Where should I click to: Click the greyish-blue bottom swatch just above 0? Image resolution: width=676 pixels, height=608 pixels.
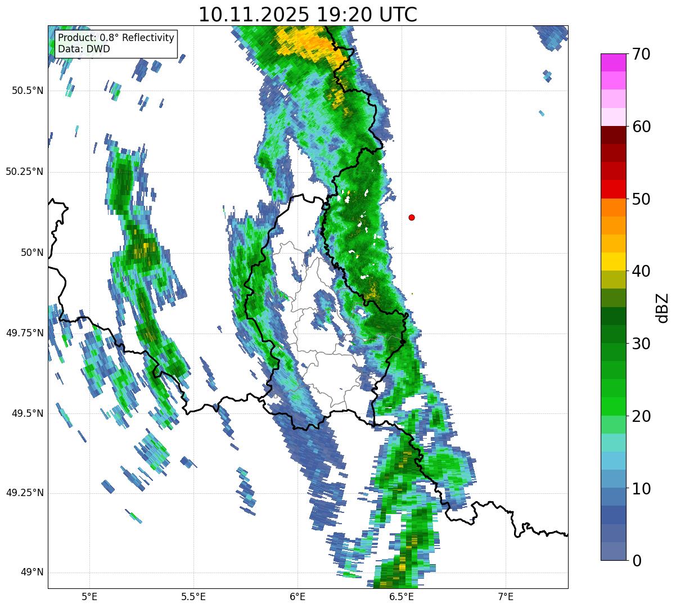pos(613,551)
